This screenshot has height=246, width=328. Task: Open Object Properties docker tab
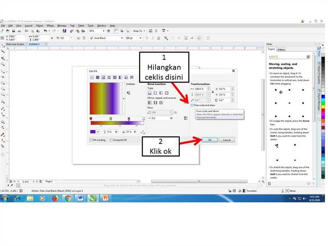point(319,72)
